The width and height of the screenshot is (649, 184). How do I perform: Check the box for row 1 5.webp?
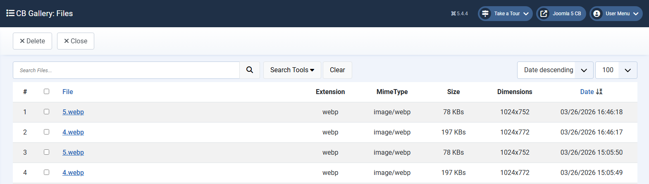[46, 112]
